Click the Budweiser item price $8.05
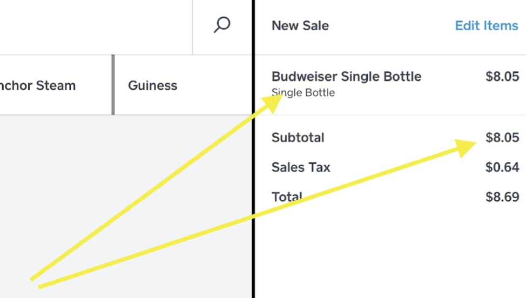The width and height of the screenshot is (526, 298). [502, 77]
